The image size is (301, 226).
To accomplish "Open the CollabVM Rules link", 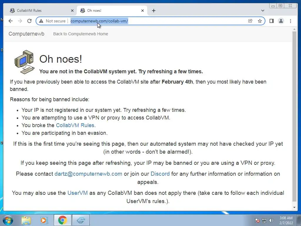I will [75, 125].
